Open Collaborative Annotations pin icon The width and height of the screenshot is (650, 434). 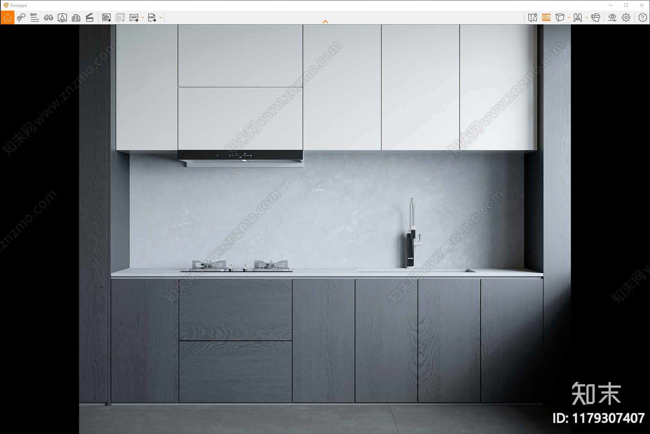(x=21, y=17)
